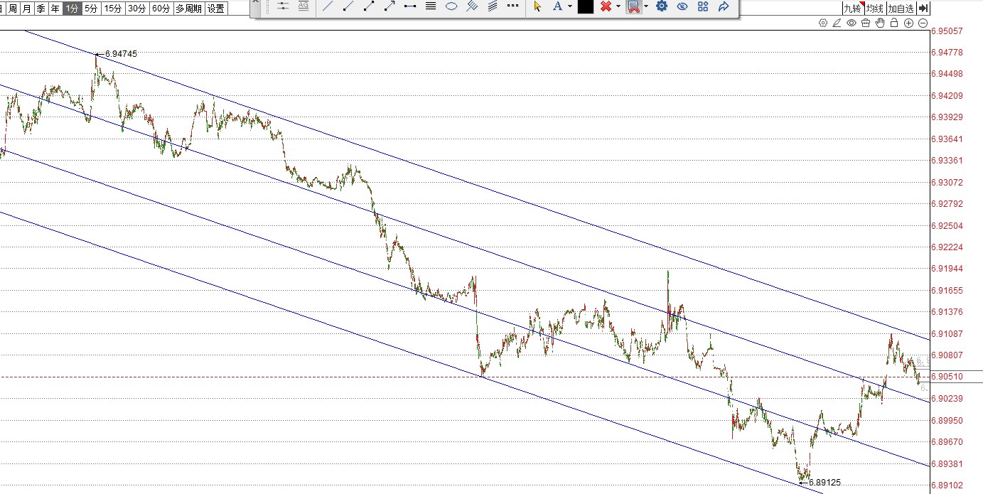Switch to the 15分 period
This screenshot has height=494, width=983.
point(113,9)
